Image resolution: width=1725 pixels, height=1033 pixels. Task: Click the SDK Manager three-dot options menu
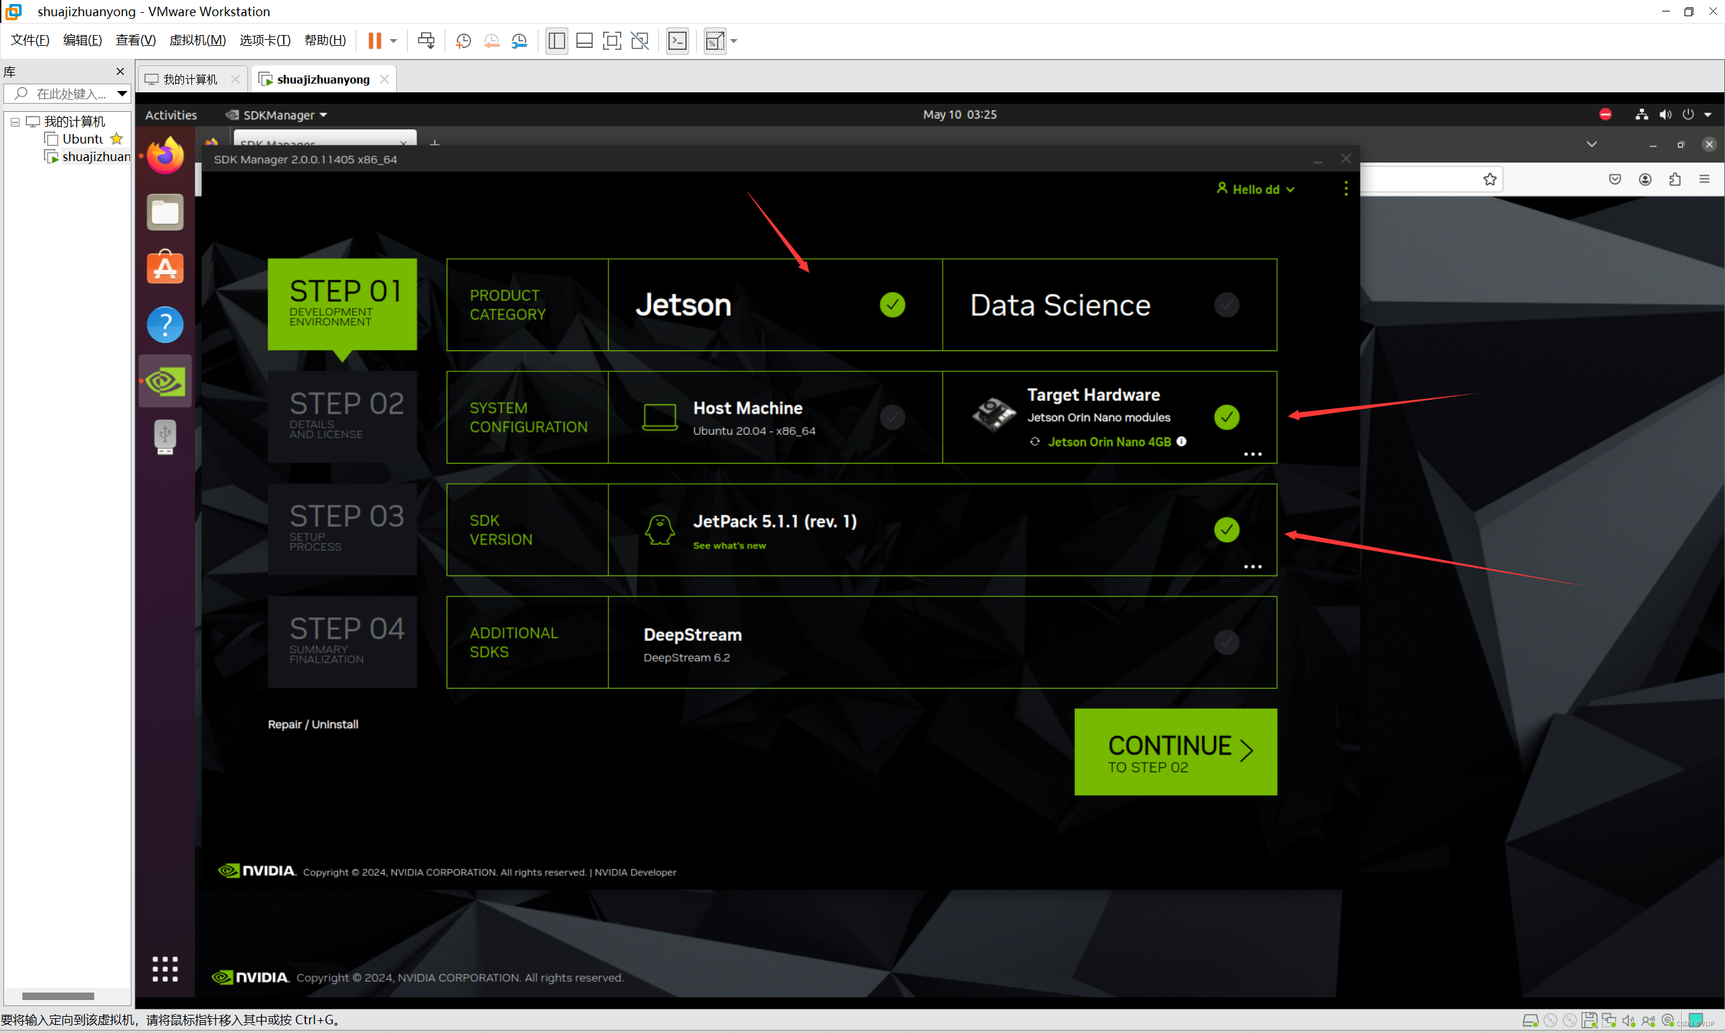tap(1346, 189)
